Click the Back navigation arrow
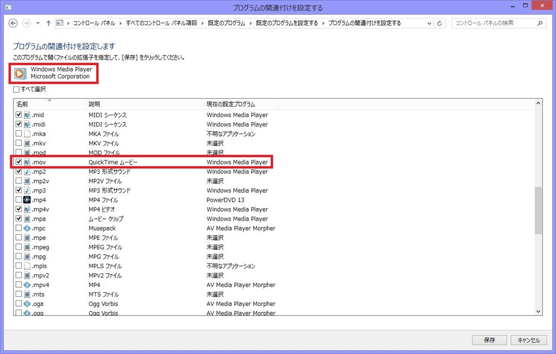 [13, 23]
